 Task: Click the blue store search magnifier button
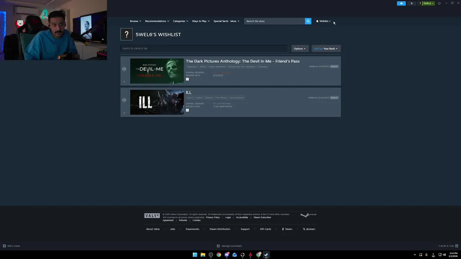[308, 21]
